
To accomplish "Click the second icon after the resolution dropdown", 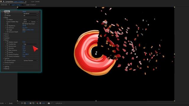I will coord(25,103).
